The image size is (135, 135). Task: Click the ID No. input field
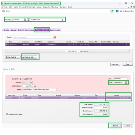(120, 79)
